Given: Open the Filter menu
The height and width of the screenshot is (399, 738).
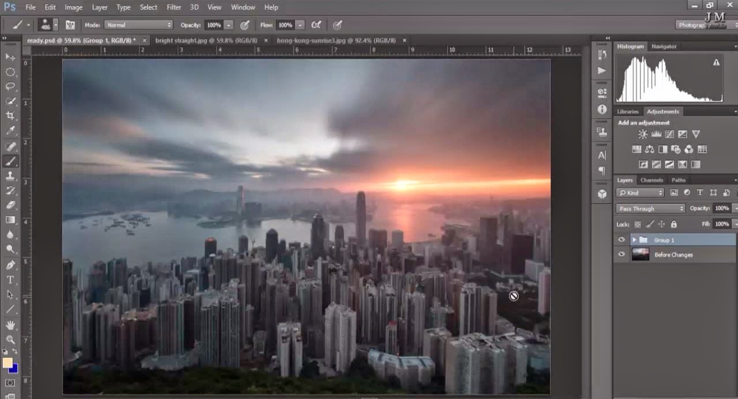Looking at the screenshot, I should coord(173,7).
